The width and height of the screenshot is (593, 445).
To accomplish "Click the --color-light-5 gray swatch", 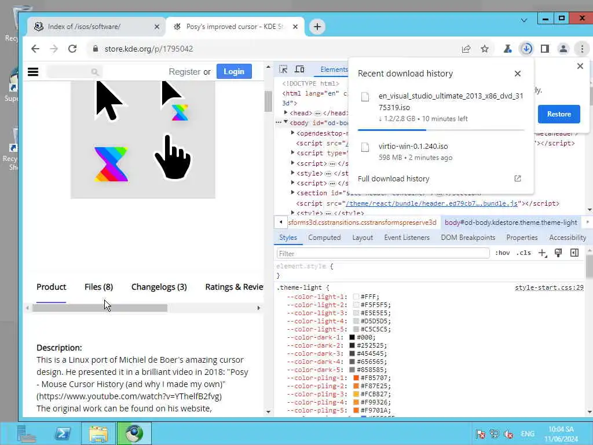I will click(356, 329).
